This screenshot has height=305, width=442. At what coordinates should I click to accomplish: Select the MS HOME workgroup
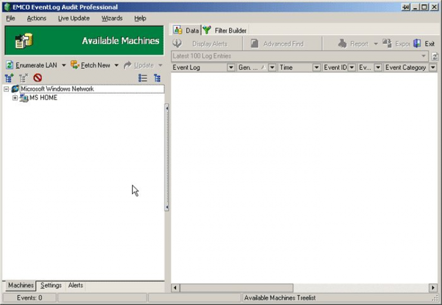click(x=43, y=98)
